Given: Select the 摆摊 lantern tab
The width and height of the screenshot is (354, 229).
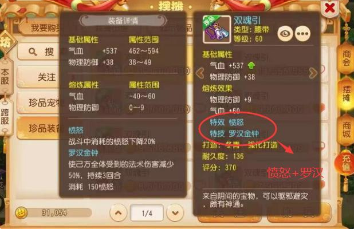Looking at the screenshot, I should [x=347, y=94].
